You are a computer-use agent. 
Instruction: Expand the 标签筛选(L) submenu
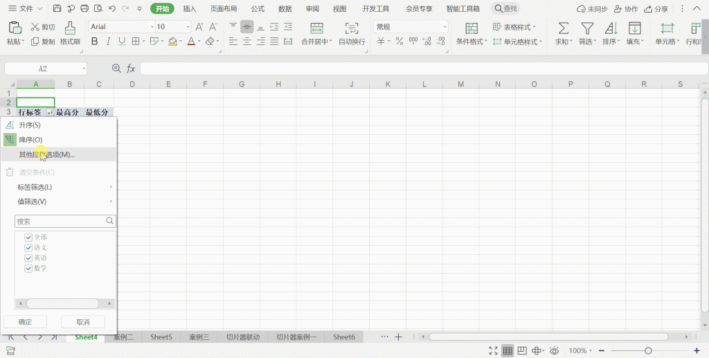(x=59, y=187)
